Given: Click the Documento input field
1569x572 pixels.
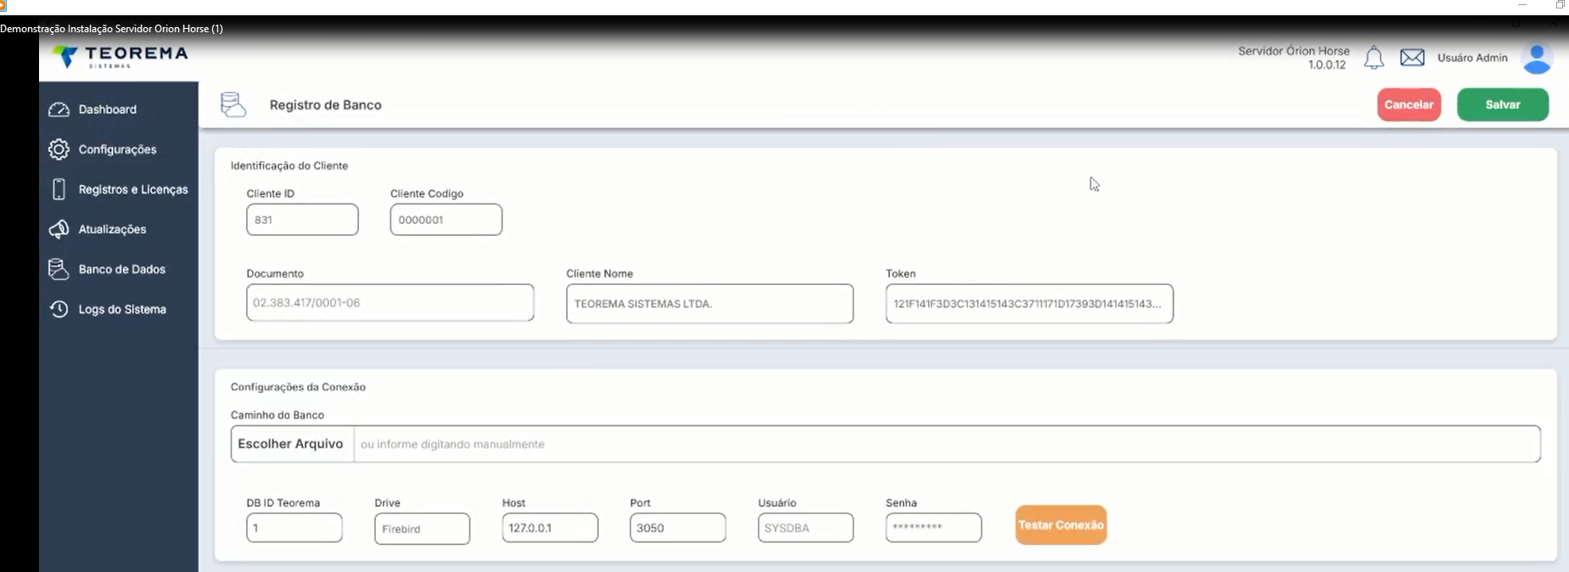Looking at the screenshot, I should click(390, 303).
